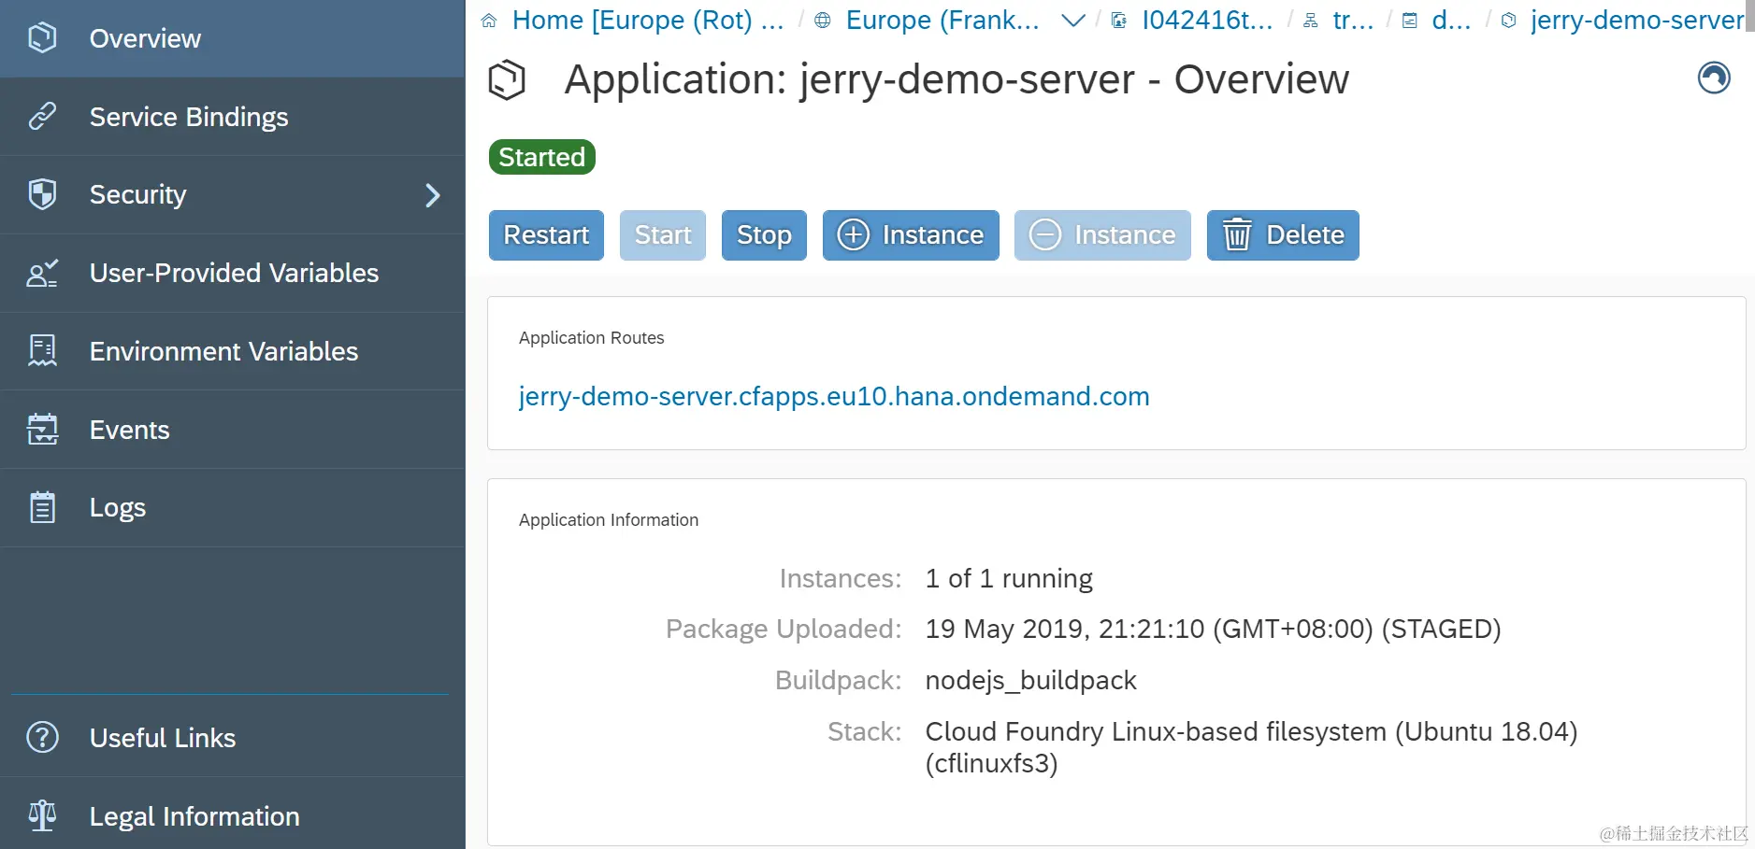Open the Overview sidebar icon
Image resolution: width=1755 pixels, height=849 pixels.
point(41,37)
